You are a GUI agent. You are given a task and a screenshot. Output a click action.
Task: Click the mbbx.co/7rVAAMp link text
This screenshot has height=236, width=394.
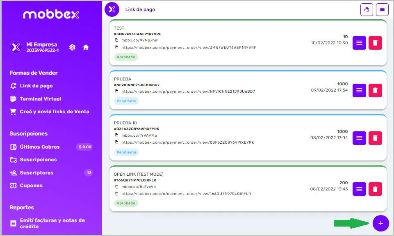[139, 135]
